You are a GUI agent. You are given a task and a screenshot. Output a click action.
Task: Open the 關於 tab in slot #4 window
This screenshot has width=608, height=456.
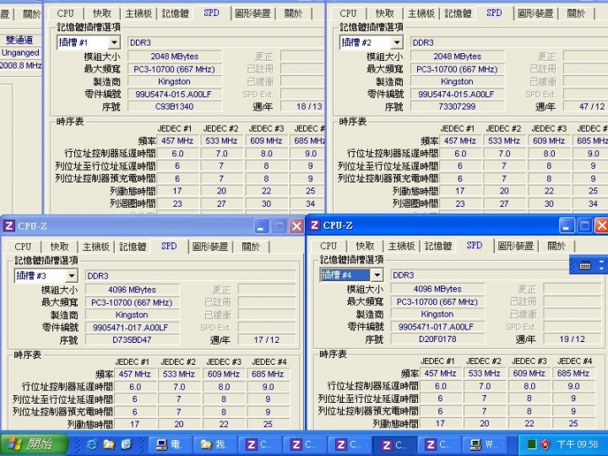click(x=556, y=246)
